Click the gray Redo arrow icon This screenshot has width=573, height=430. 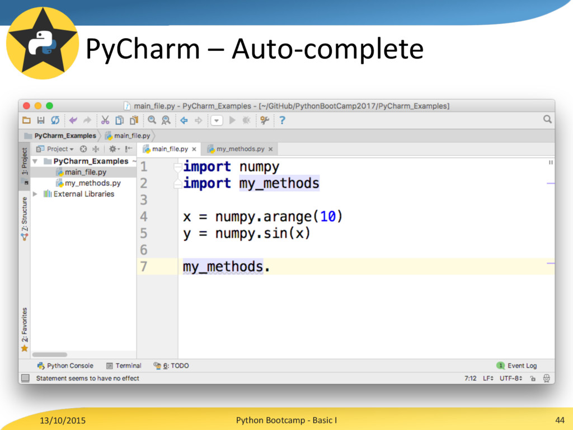(87, 120)
